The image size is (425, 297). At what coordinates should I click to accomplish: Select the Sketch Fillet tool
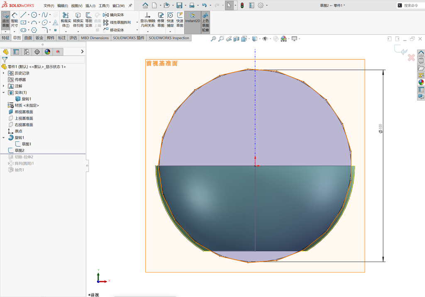45,30
